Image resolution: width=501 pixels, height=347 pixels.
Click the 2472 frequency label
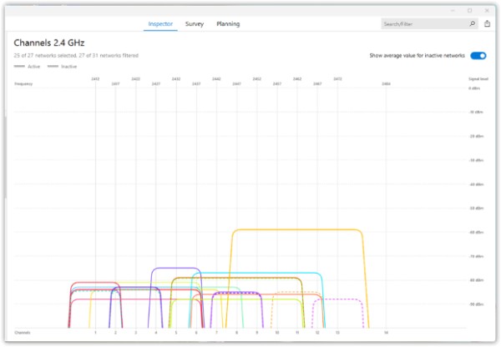(337, 79)
